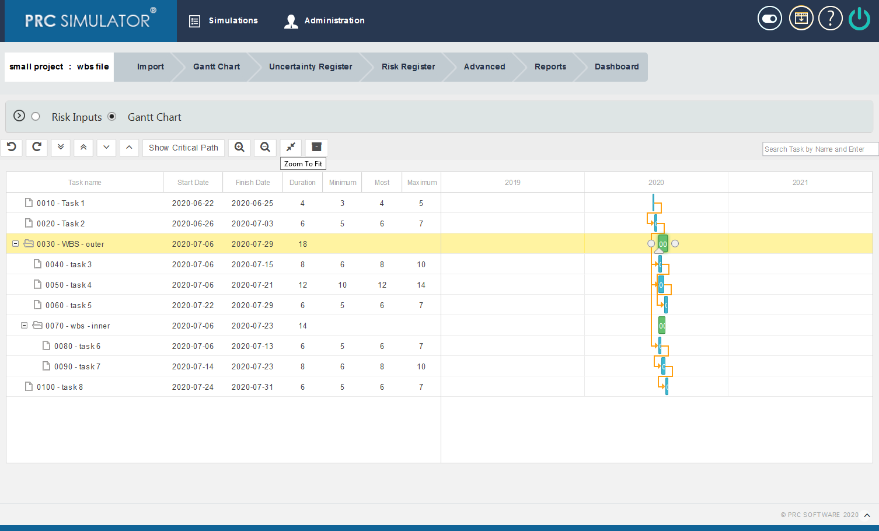The height and width of the screenshot is (531, 879).
Task: Click the green 0030 WBS bar in the Gantt chart
Action: pyautogui.click(x=662, y=243)
